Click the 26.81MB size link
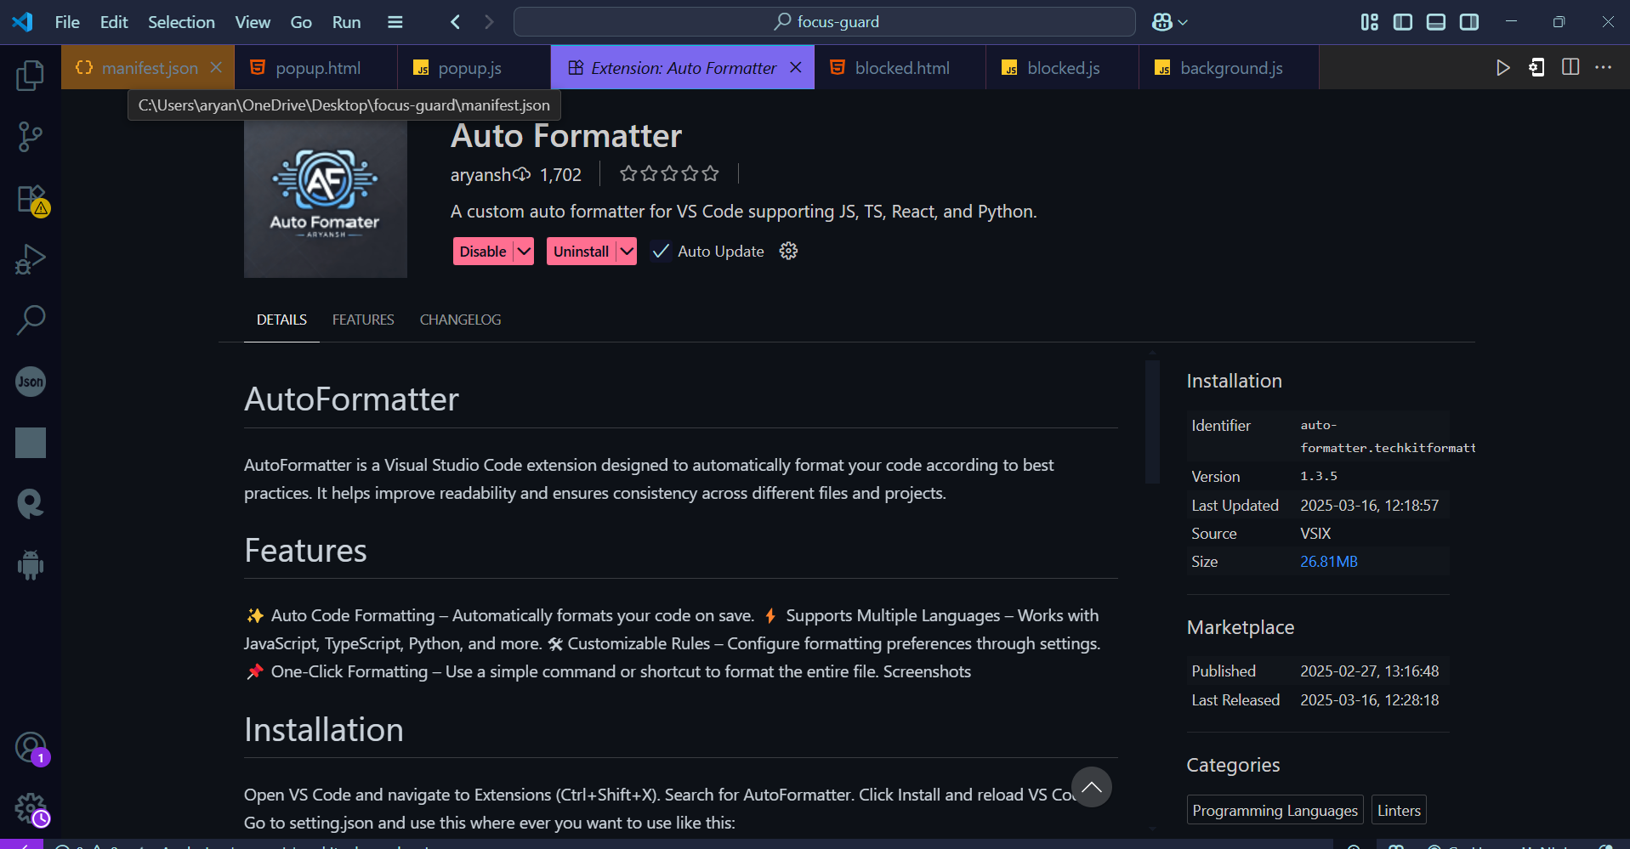The width and height of the screenshot is (1630, 849). pyautogui.click(x=1328, y=561)
